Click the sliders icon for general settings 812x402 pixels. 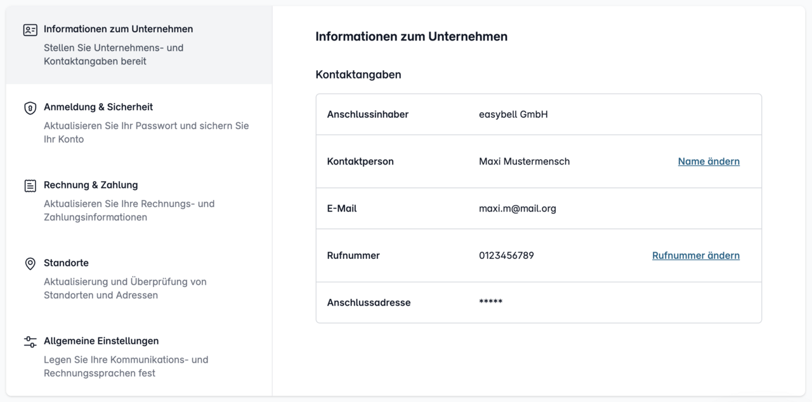[30, 342]
